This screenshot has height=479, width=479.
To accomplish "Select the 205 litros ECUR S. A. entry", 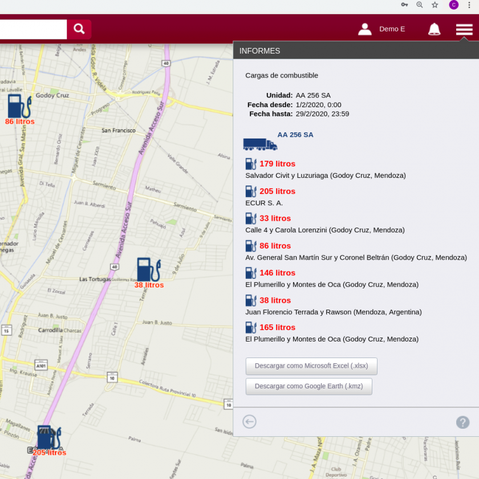I will tap(277, 191).
